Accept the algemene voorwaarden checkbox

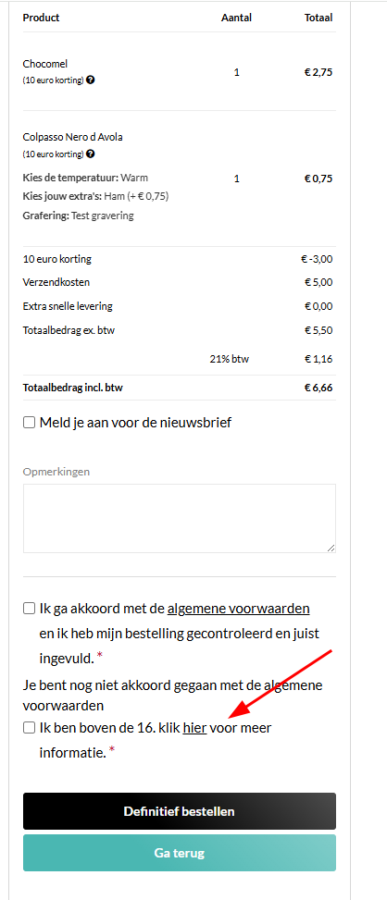point(29,609)
